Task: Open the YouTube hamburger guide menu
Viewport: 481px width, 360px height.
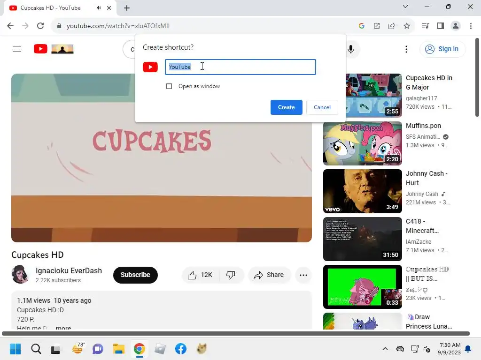Action: [x=17, y=49]
